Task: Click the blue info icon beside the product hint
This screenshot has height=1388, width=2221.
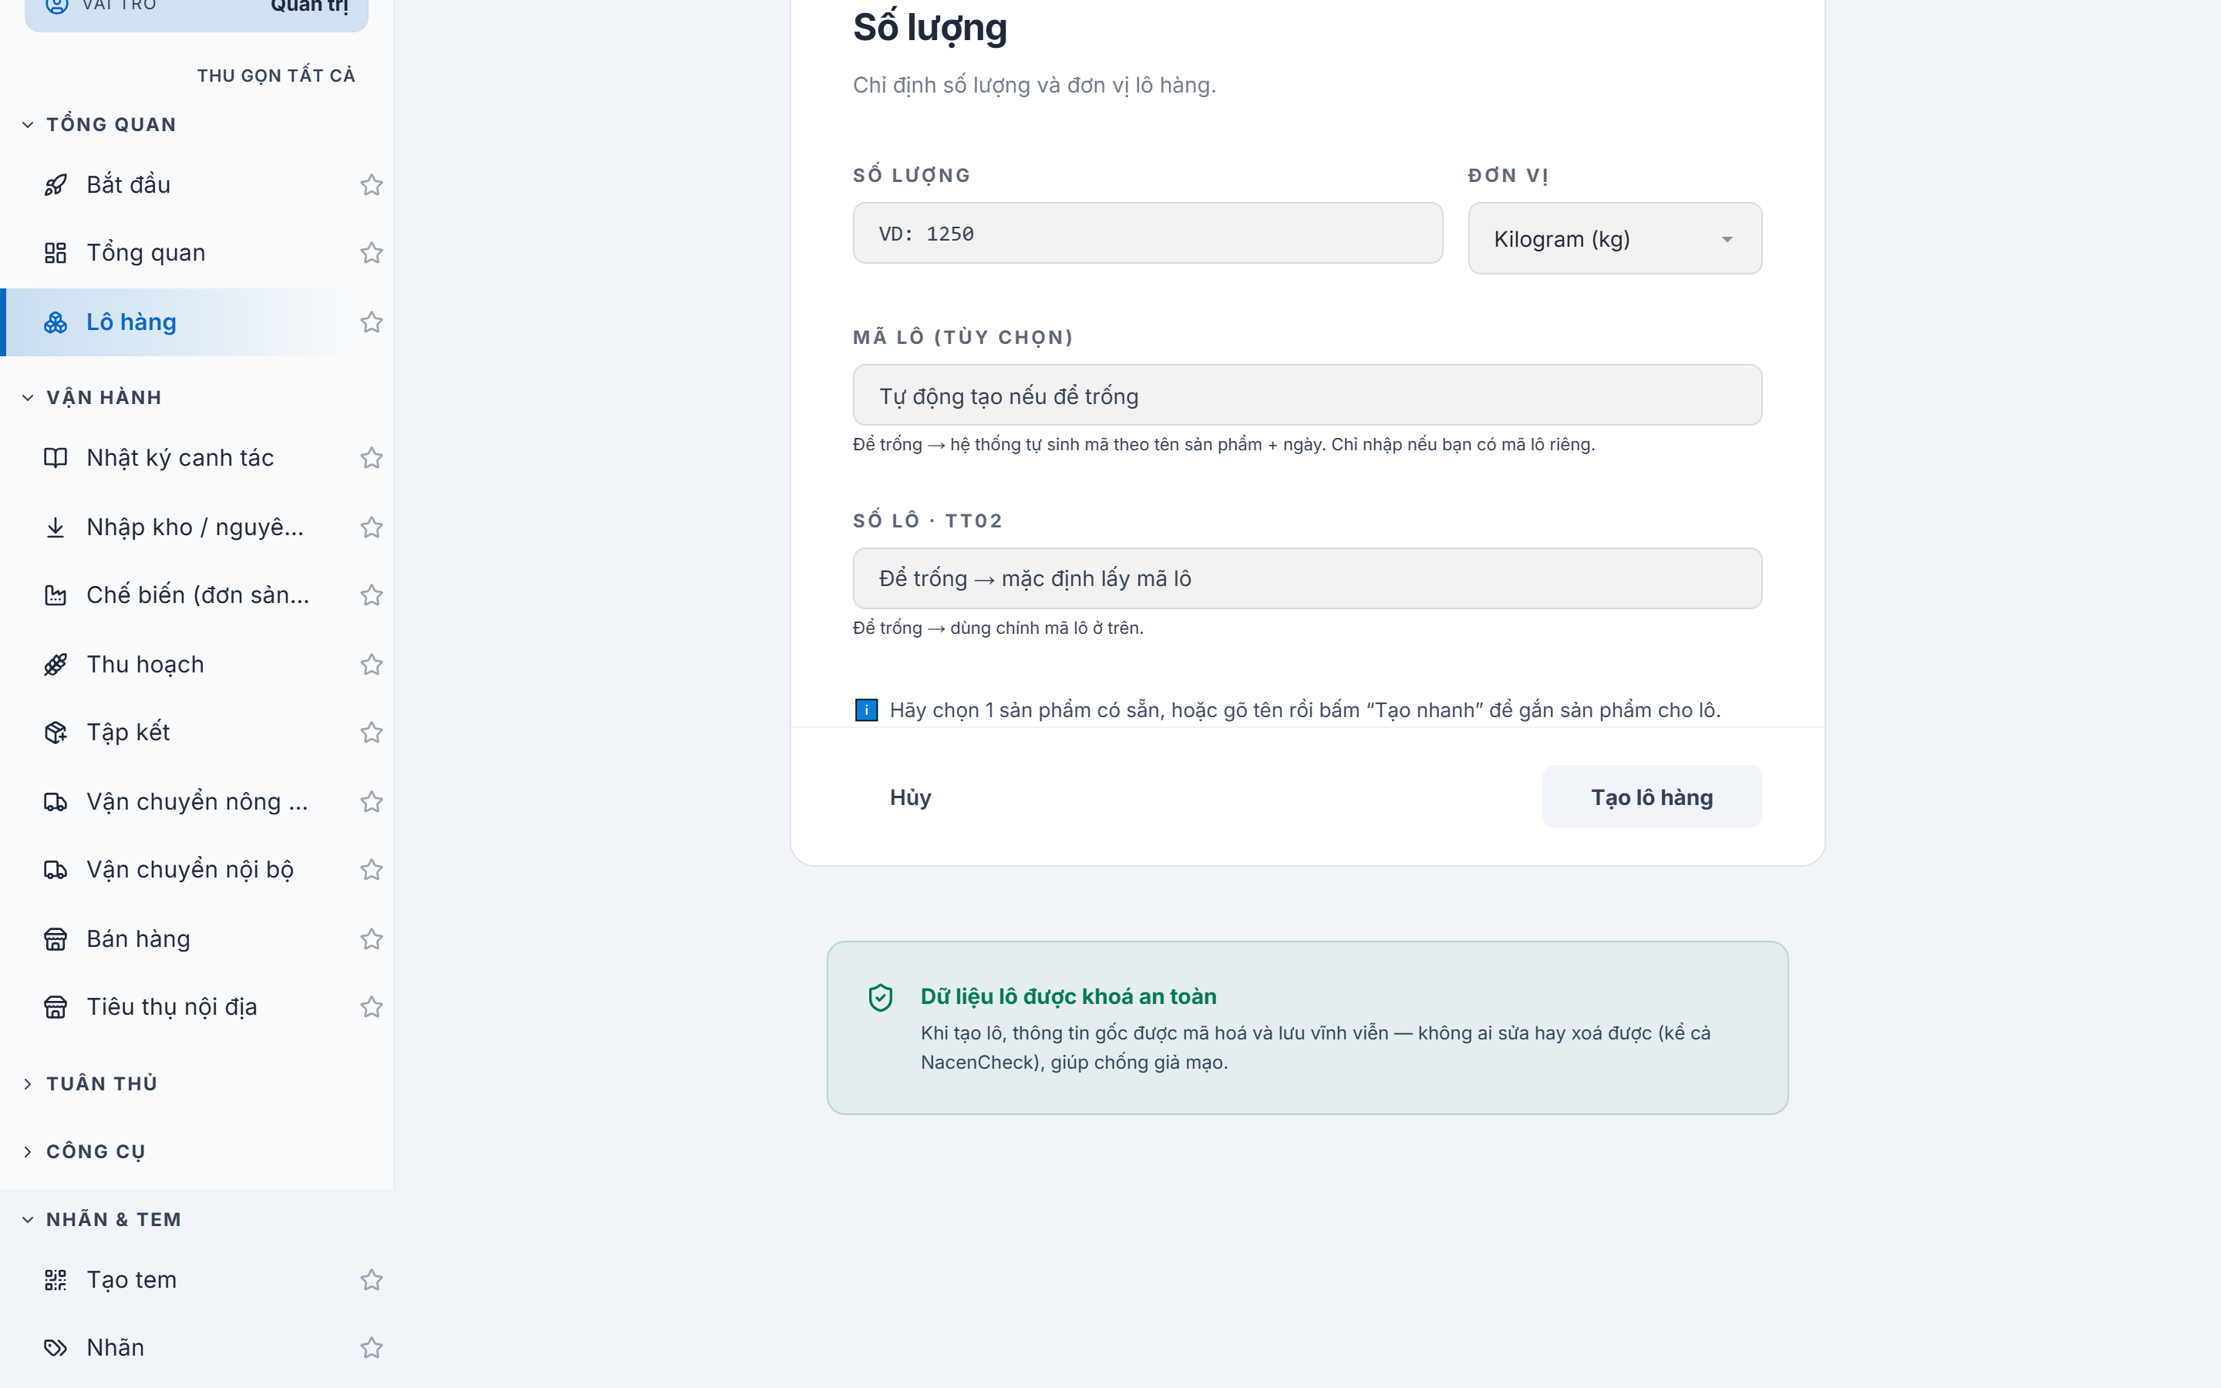Action: [866, 709]
